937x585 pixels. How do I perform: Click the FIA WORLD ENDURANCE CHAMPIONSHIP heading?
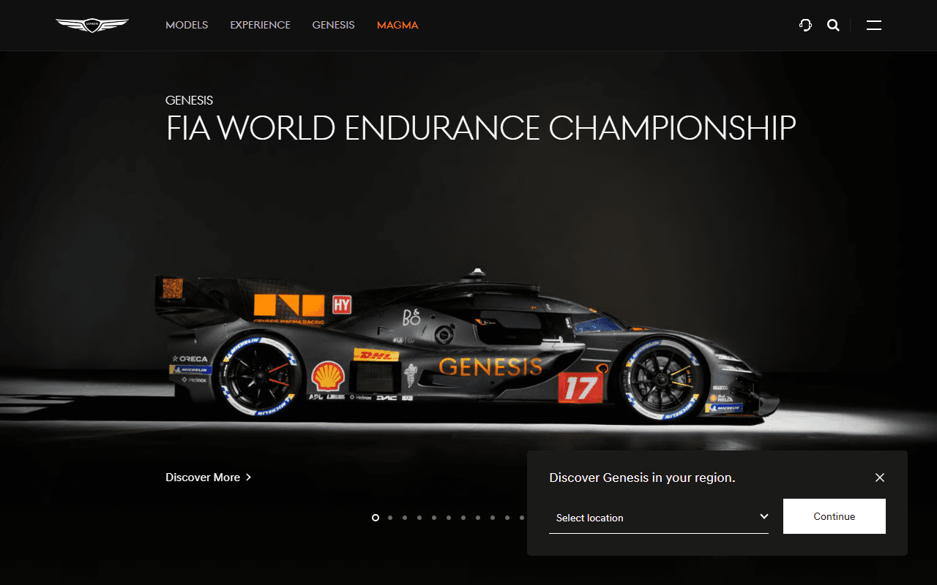pyautogui.click(x=481, y=127)
